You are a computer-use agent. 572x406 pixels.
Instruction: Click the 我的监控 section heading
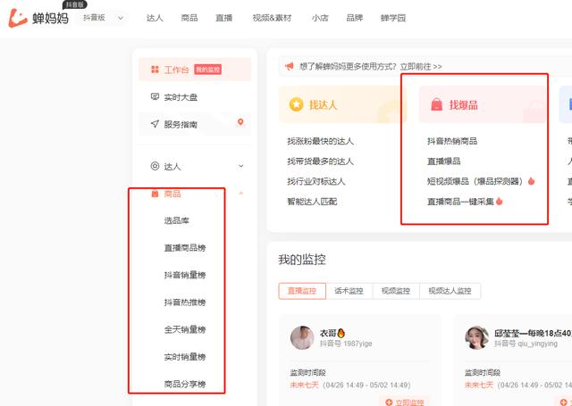point(302,260)
